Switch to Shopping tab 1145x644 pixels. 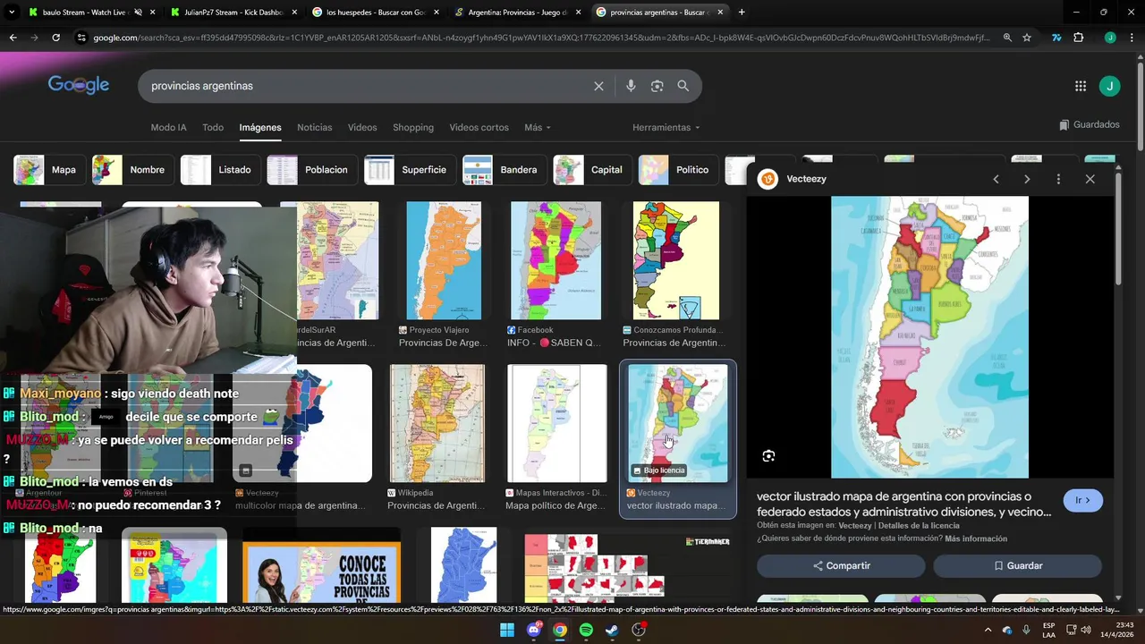tap(413, 127)
